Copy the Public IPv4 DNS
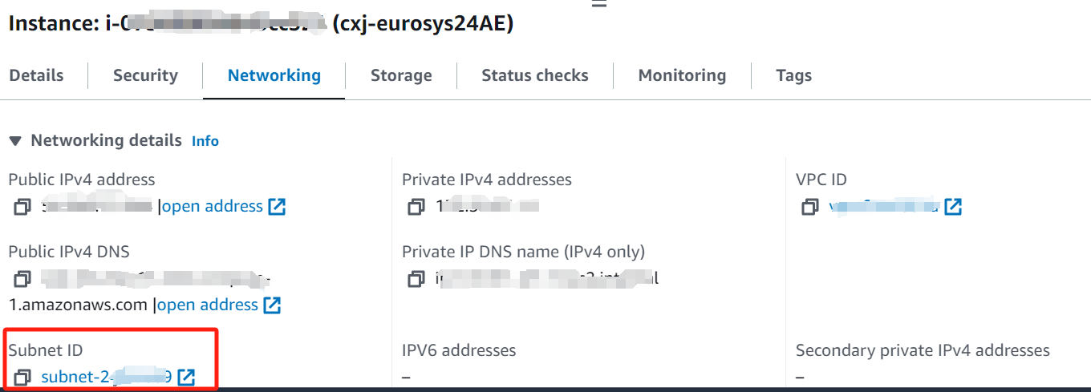This screenshot has height=392, width=1091. (22, 279)
